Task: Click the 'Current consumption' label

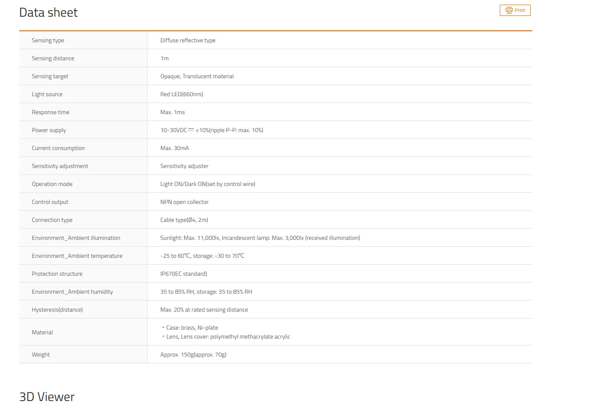Action: (58, 148)
